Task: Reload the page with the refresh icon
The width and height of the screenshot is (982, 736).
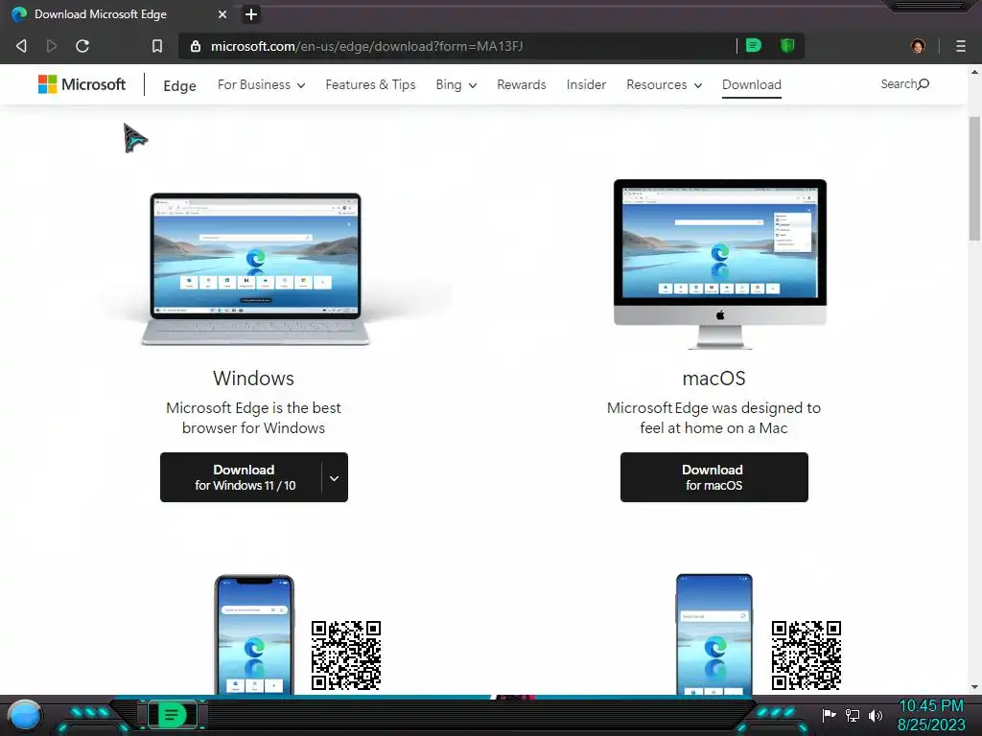Action: point(82,46)
